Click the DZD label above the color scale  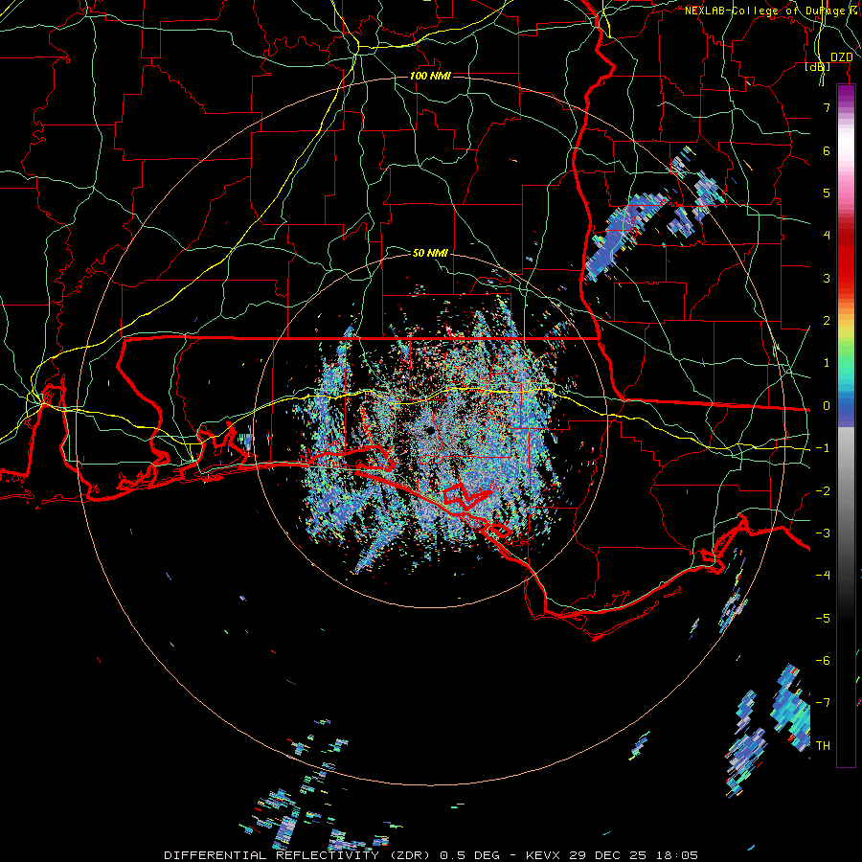tap(841, 57)
